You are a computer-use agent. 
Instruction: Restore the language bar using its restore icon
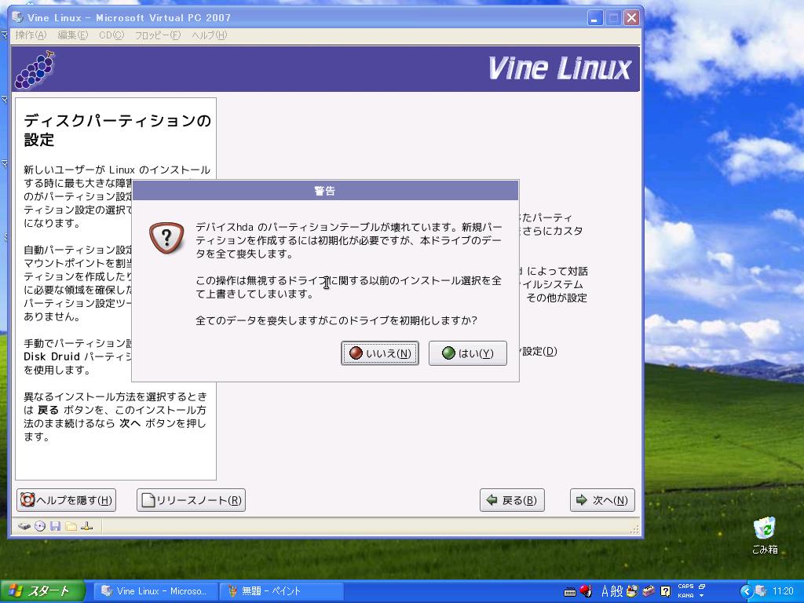[x=702, y=586]
